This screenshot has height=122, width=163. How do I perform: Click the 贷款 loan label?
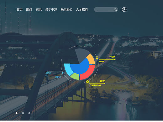coord(112,57)
